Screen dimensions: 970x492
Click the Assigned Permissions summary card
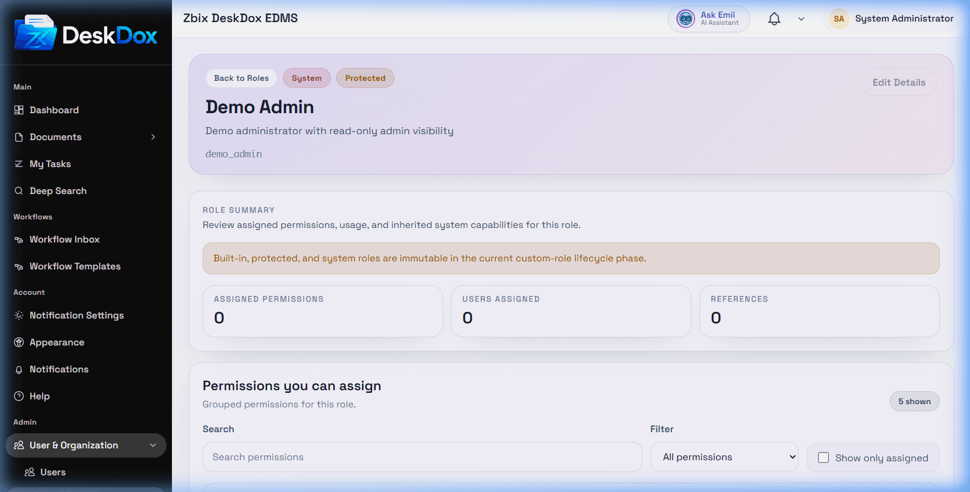[323, 311]
